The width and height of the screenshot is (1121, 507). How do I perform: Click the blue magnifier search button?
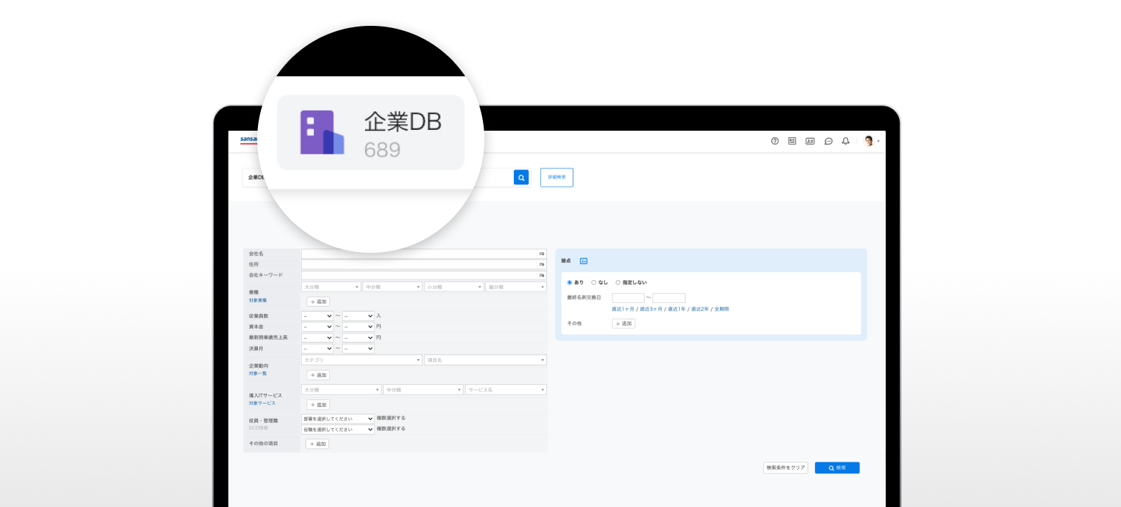click(x=521, y=177)
